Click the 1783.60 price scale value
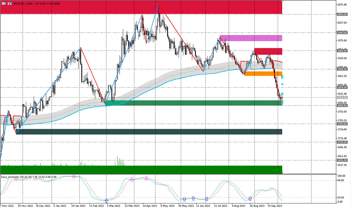The height and width of the screenshot is (209, 351). tap(342, 111)
